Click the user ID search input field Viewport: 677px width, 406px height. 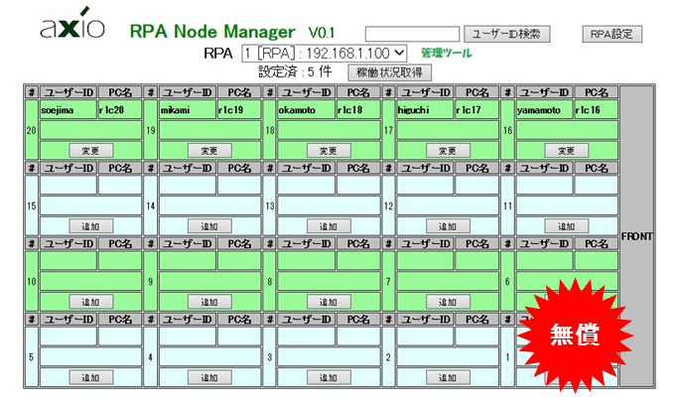(412, 34)
